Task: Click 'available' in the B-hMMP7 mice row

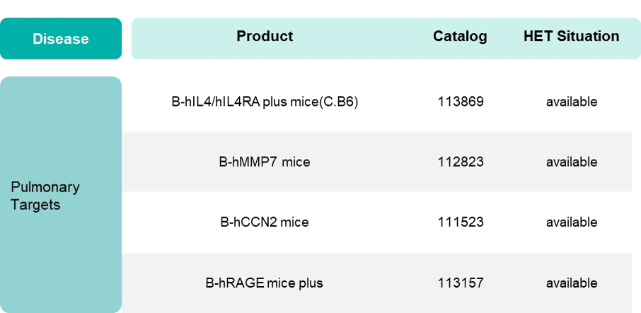Action: [x=571, y=162]
